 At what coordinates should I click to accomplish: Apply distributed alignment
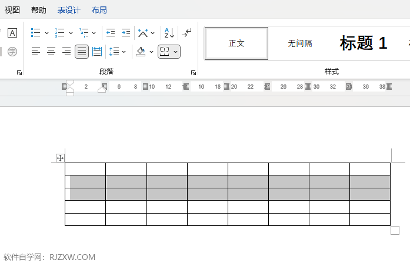coord(97,52)
